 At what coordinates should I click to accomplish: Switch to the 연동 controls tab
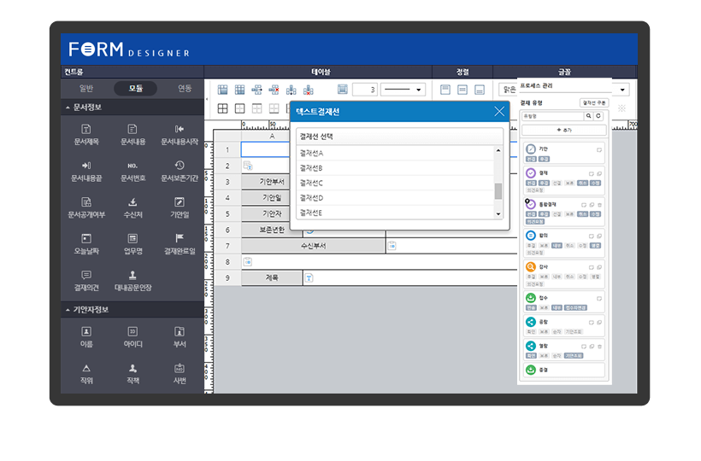[x=185, y=89]
